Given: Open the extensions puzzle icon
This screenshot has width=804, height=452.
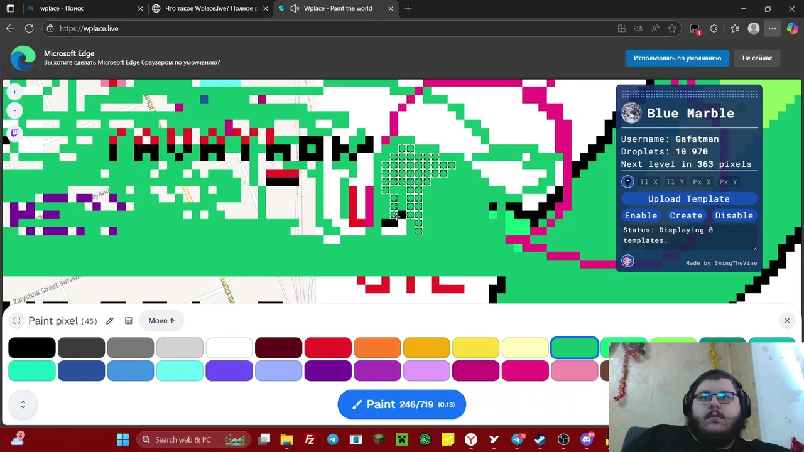Looking at the screenshot, I should click(x=714, y=28).
